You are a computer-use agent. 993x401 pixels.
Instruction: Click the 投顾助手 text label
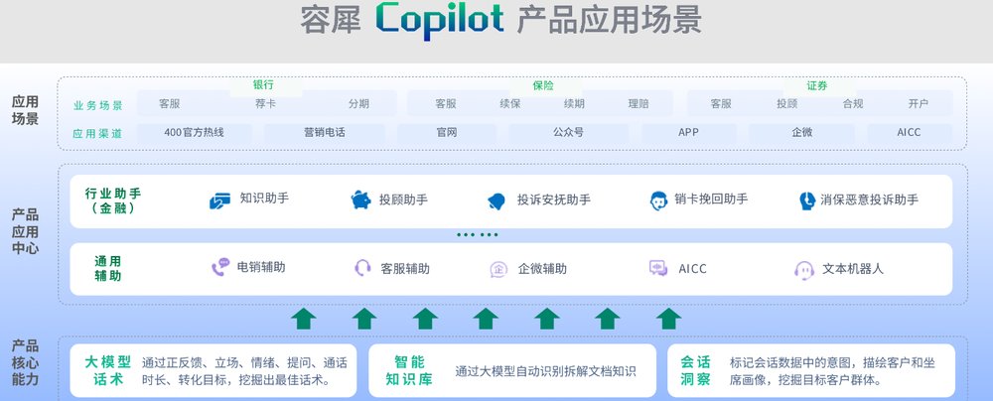(403, 200)
